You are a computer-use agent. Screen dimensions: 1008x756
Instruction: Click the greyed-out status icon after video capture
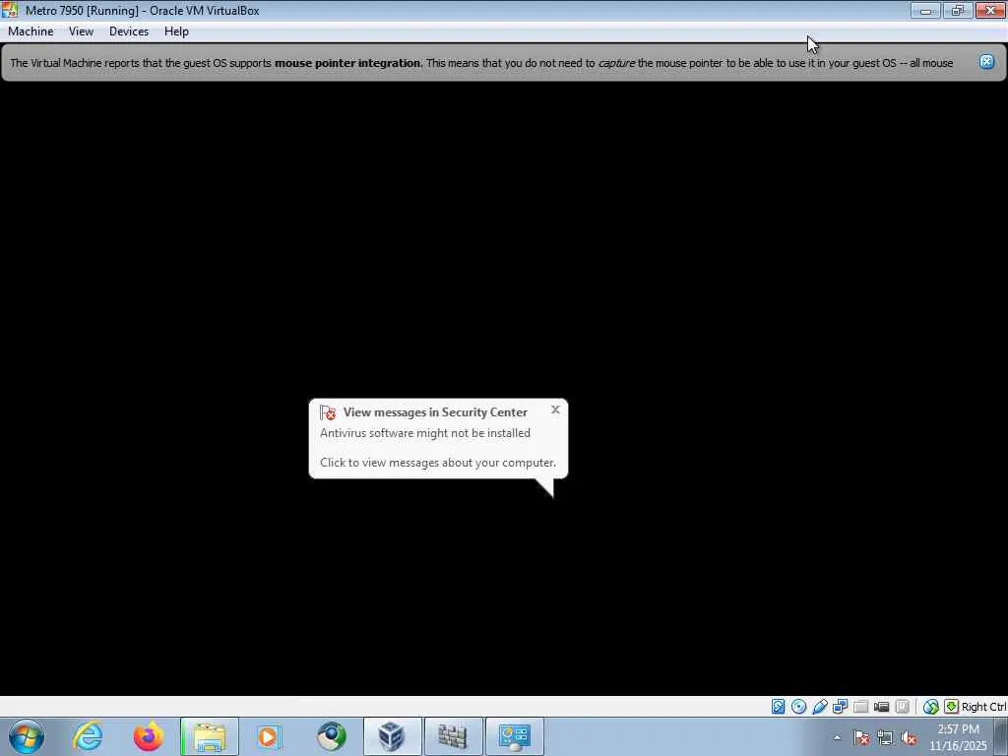point(902,707)
